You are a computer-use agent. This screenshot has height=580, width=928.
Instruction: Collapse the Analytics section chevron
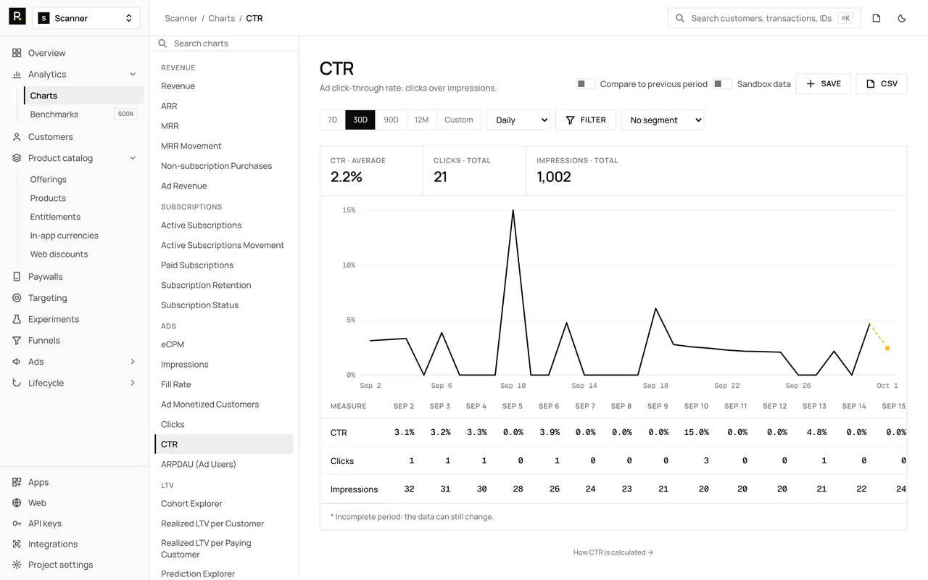133,74
